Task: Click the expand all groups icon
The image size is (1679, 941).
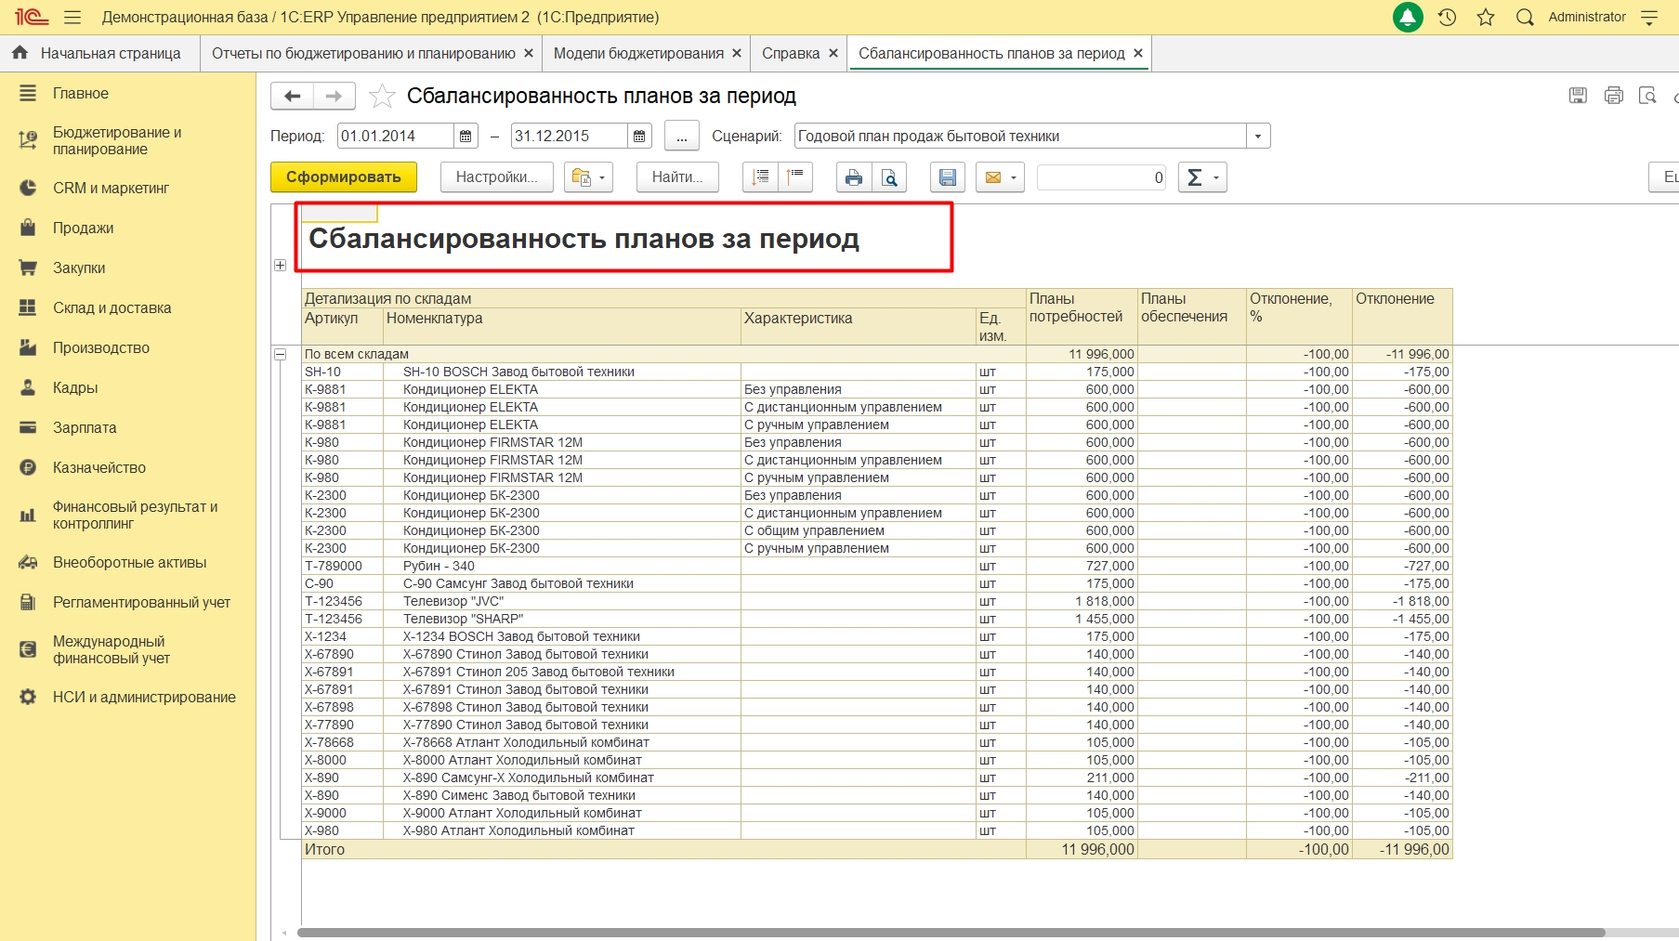Action: [x=760, y=177]
